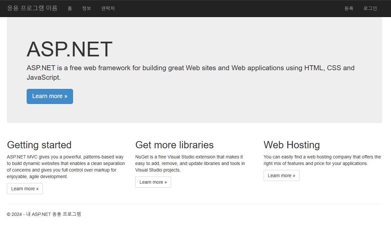Click the 등록 register link
The width and height of the screenshot is (391, 227).
pos(349,9)
